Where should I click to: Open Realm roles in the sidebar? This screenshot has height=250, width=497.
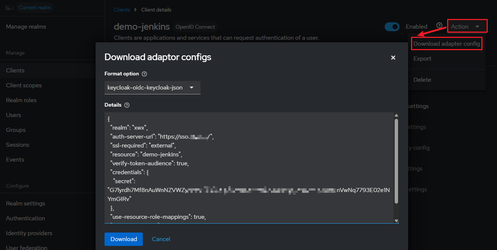[21, 100]
